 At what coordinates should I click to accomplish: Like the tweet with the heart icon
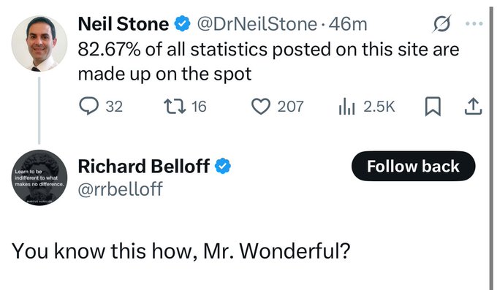point(260,107)
